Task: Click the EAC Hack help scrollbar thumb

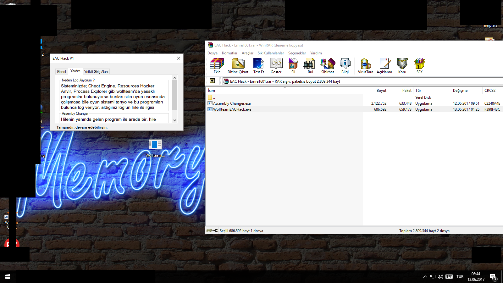Action: (174, 95)
